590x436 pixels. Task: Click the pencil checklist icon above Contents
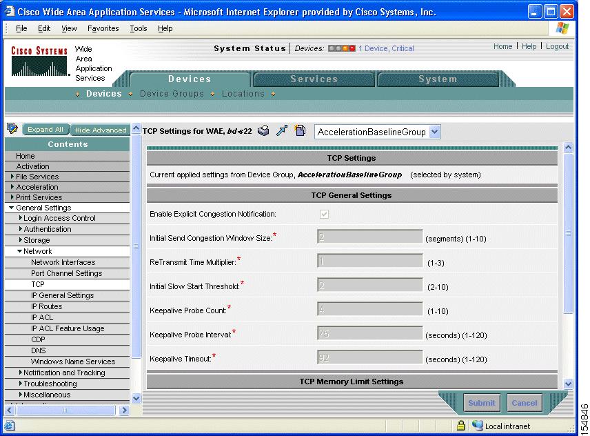click(12, 129)
